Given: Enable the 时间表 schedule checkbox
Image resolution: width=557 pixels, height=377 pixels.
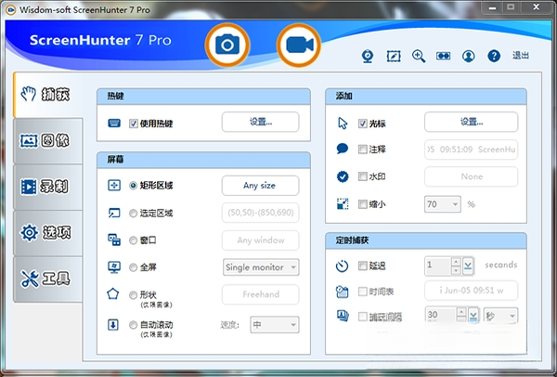Looking at the screenshot, I should (x=363, y=292).
